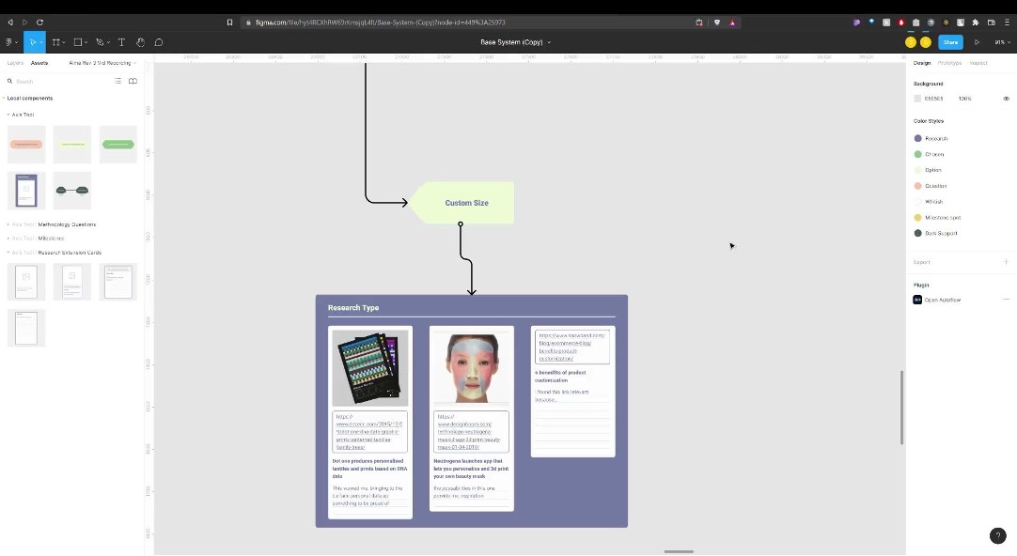Select the face mask research card image
Image resolution: width=1017 pixels, height=556 pixels.
point(472,367)
